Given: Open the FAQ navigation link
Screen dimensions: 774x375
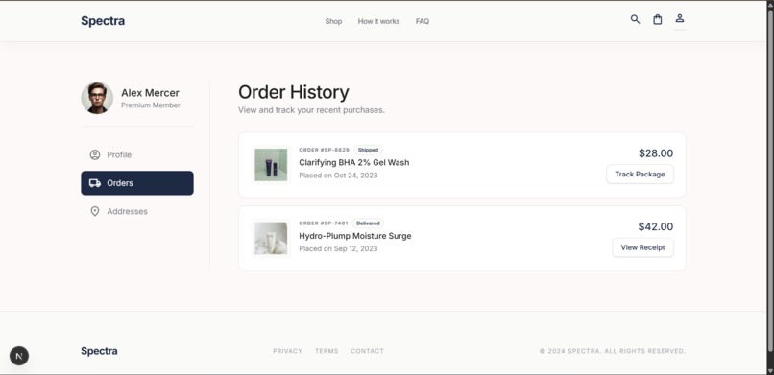Looking at the screenshot, I should click(422, 21).
